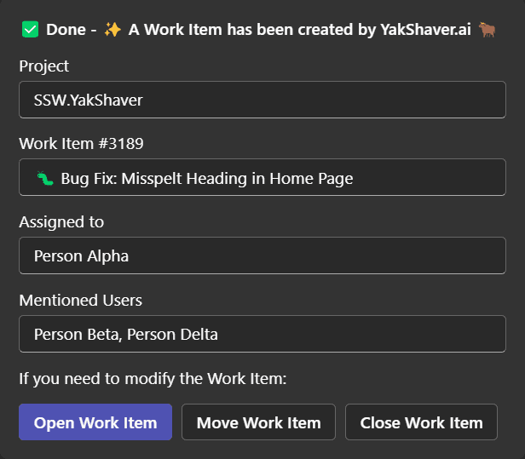Click the 'If you need to modify' text
This screenshot has width=525, height=459.
coord(153,377)
